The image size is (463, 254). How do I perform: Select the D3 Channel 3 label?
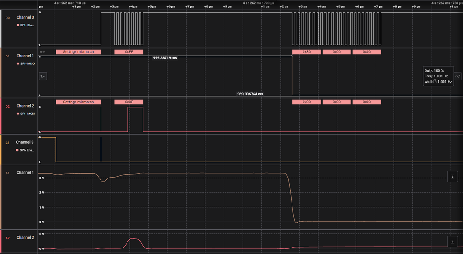(25, 142)
